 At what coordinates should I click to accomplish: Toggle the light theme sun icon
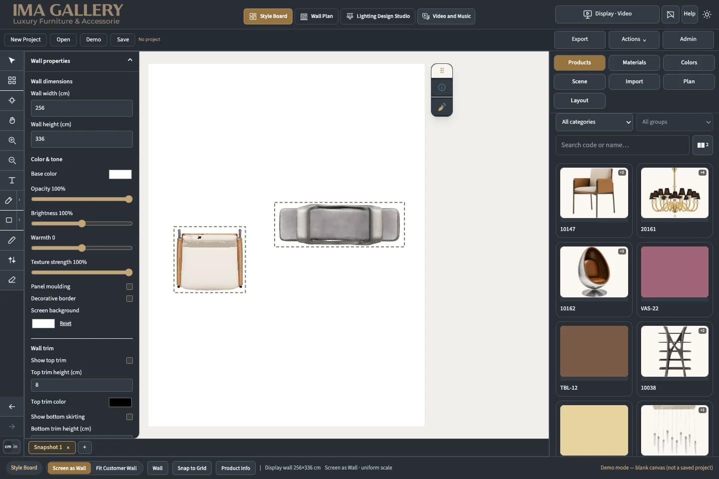point(707,14)
